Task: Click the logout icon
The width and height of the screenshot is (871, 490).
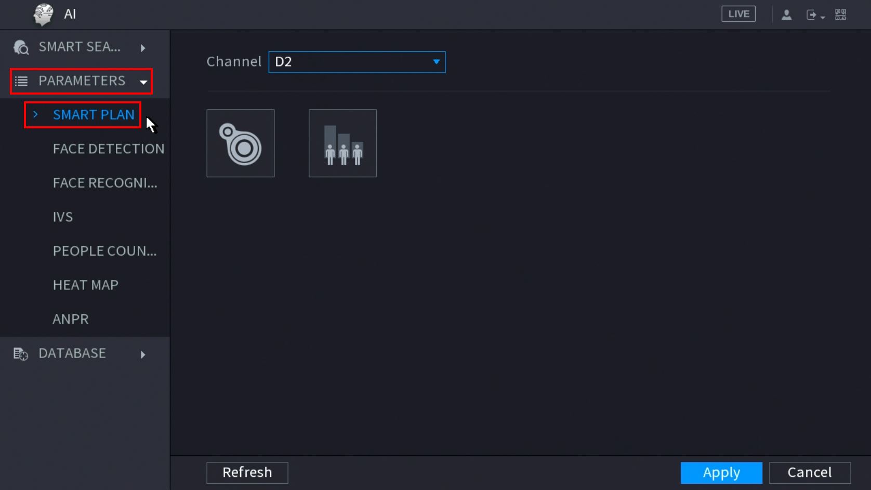Action: pyautogui.click(x=812, y=15)
